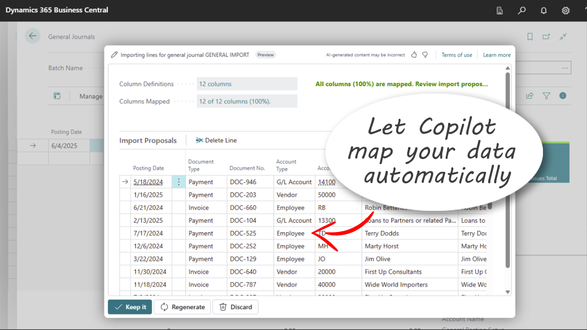
Task: Click Payment document type in DOC-252 row
Action: (x=206, y=246)
